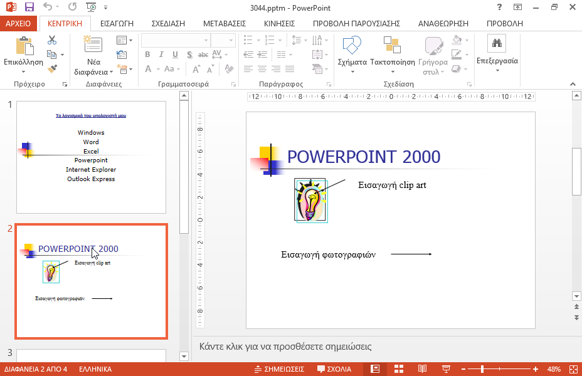This screenshot has height=376, width=582.
Task: Toggle Strikethrough formatting
Action: click(x=203, y=55)
